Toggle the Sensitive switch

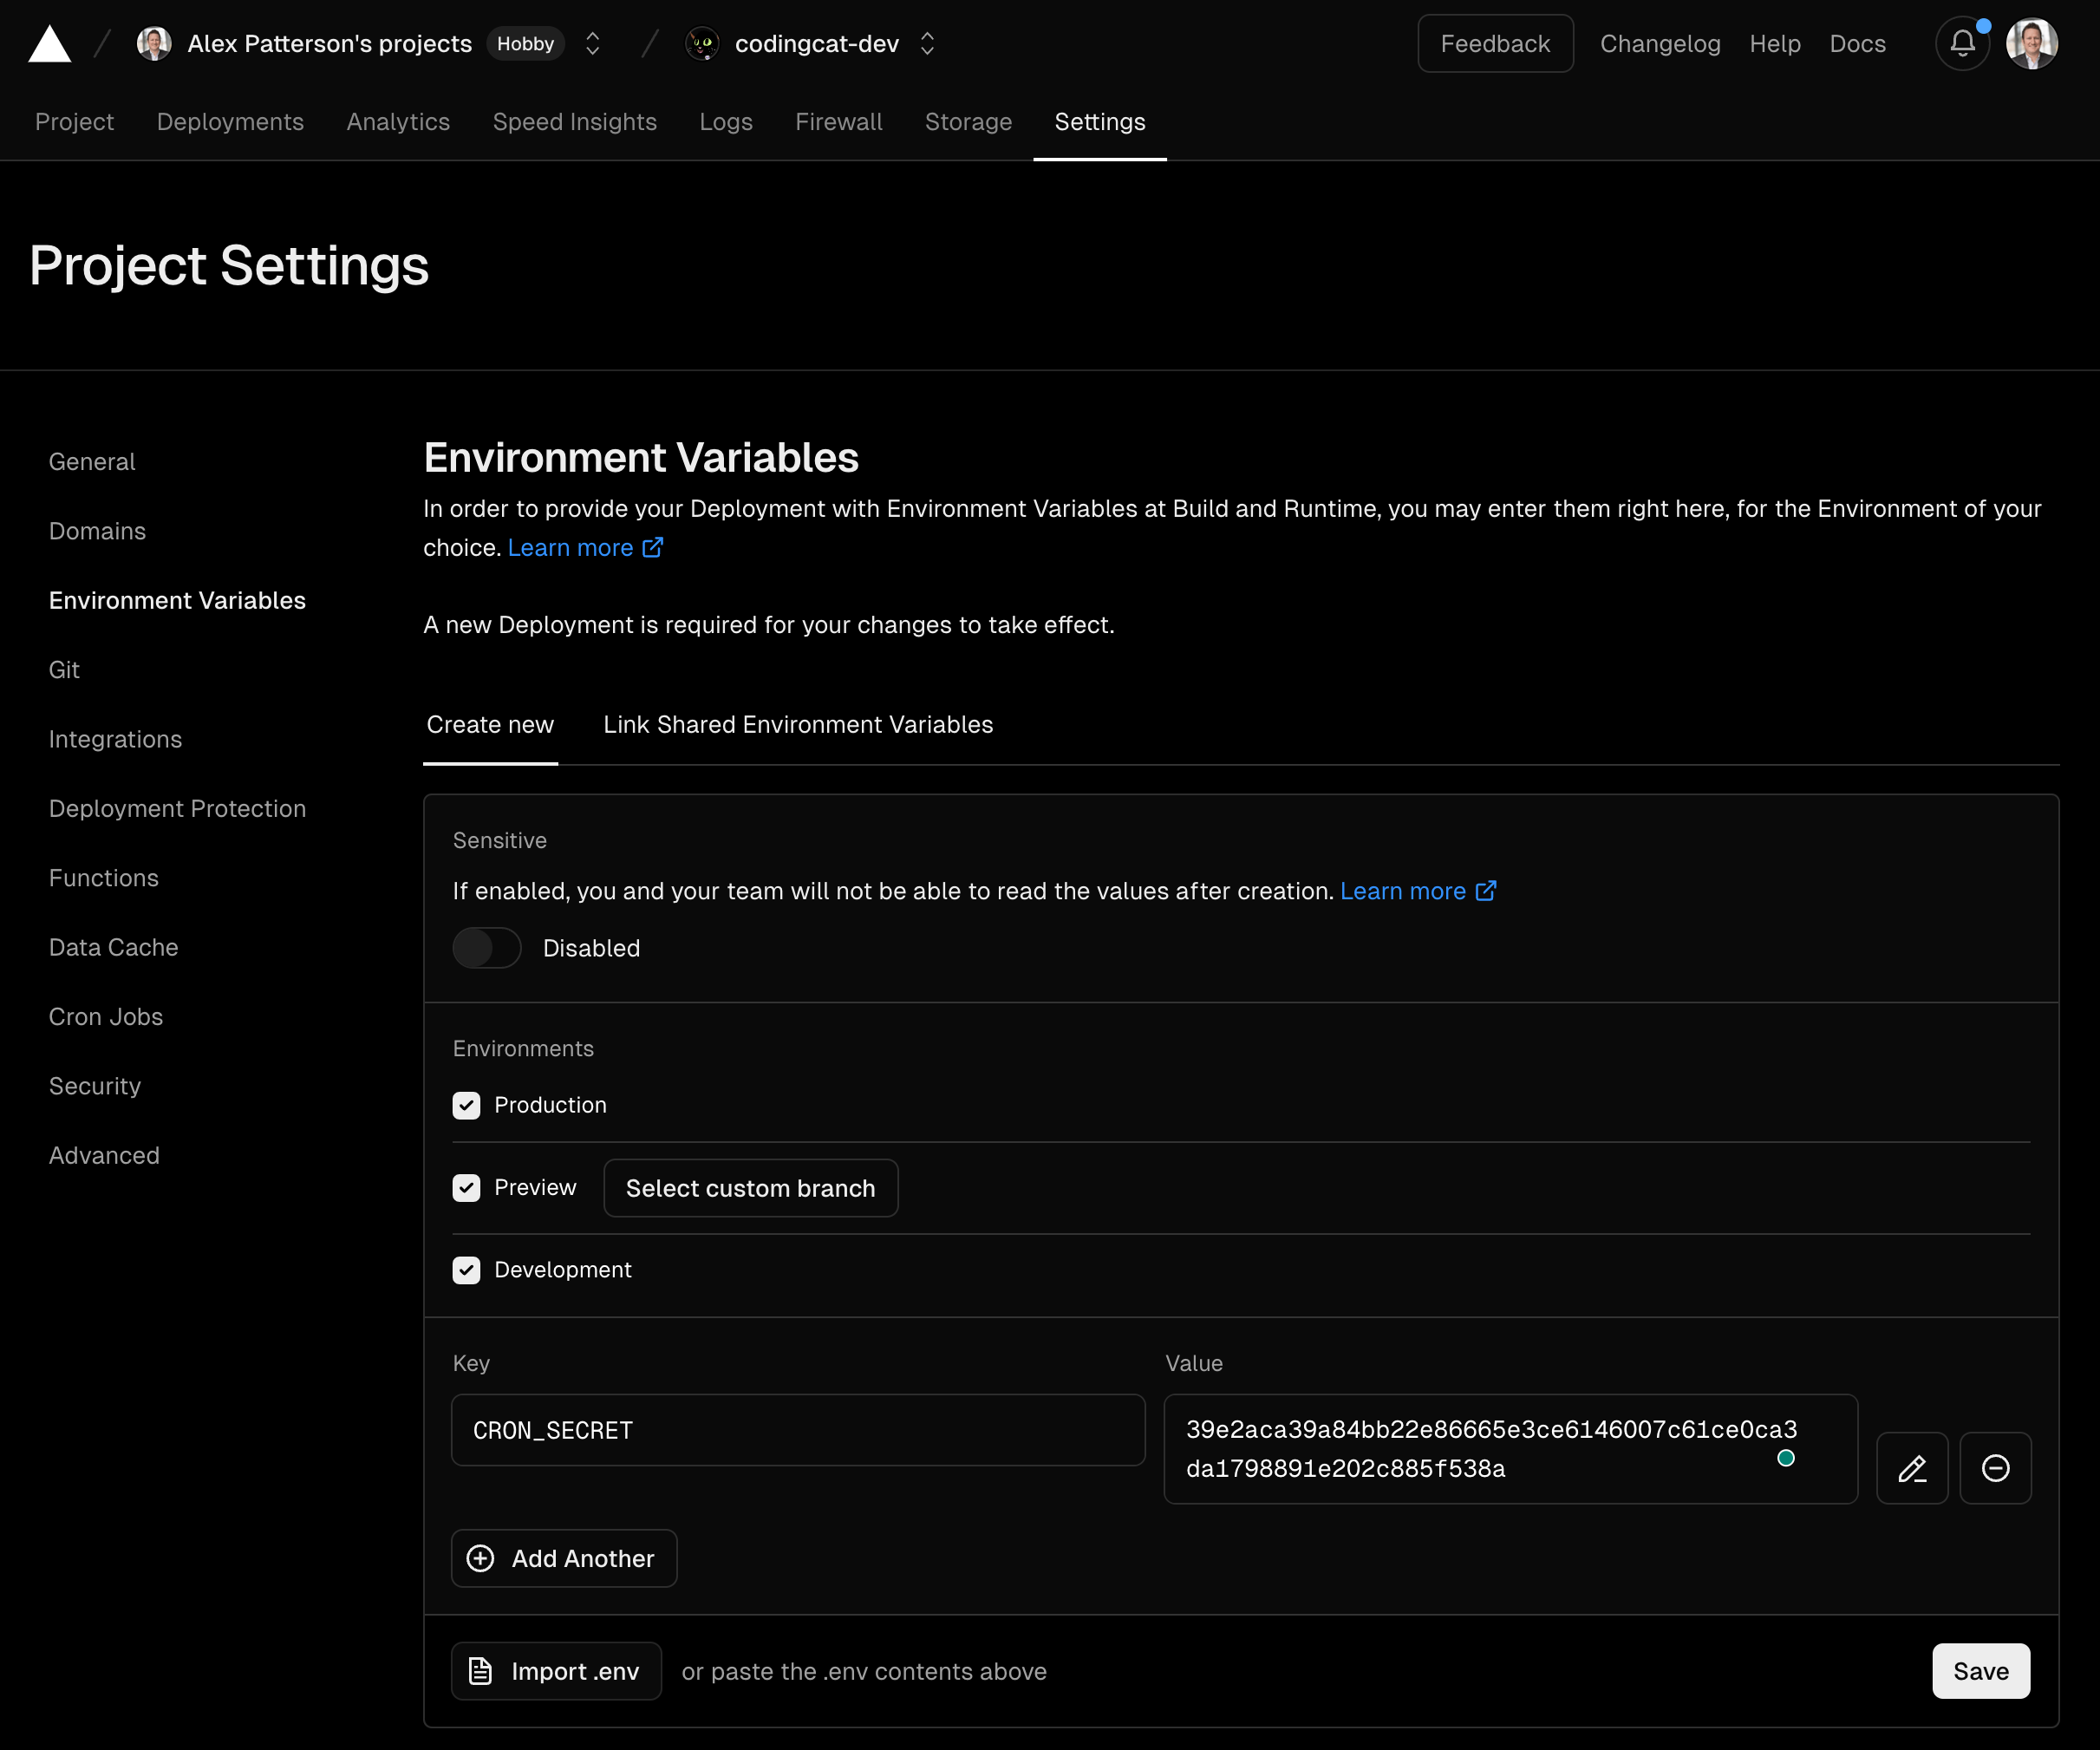point(487,948)
